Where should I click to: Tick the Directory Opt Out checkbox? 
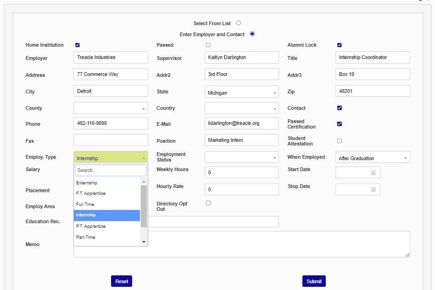[x=208, y=203]
